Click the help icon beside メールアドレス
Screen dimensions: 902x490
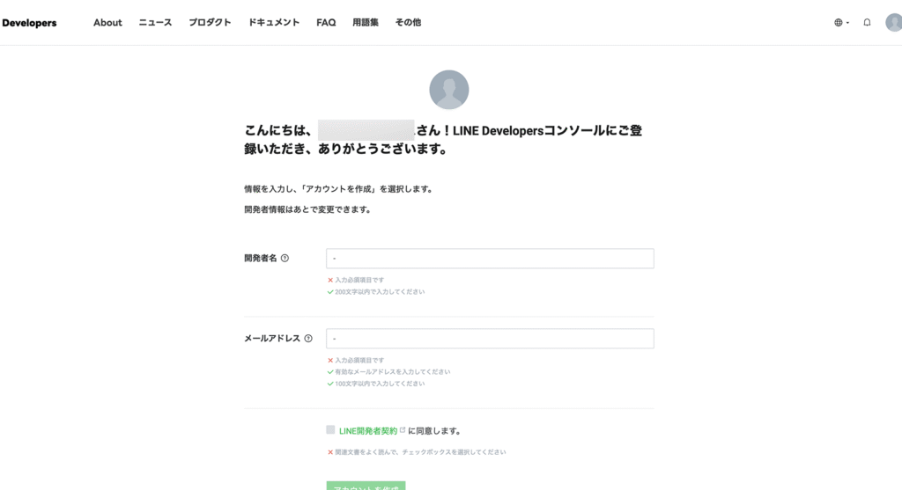[308, 339]
